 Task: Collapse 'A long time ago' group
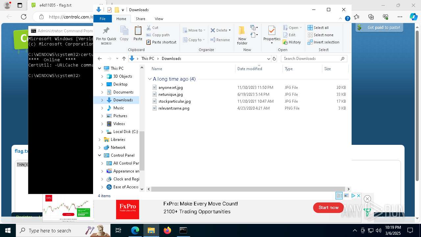coord(150,79)
